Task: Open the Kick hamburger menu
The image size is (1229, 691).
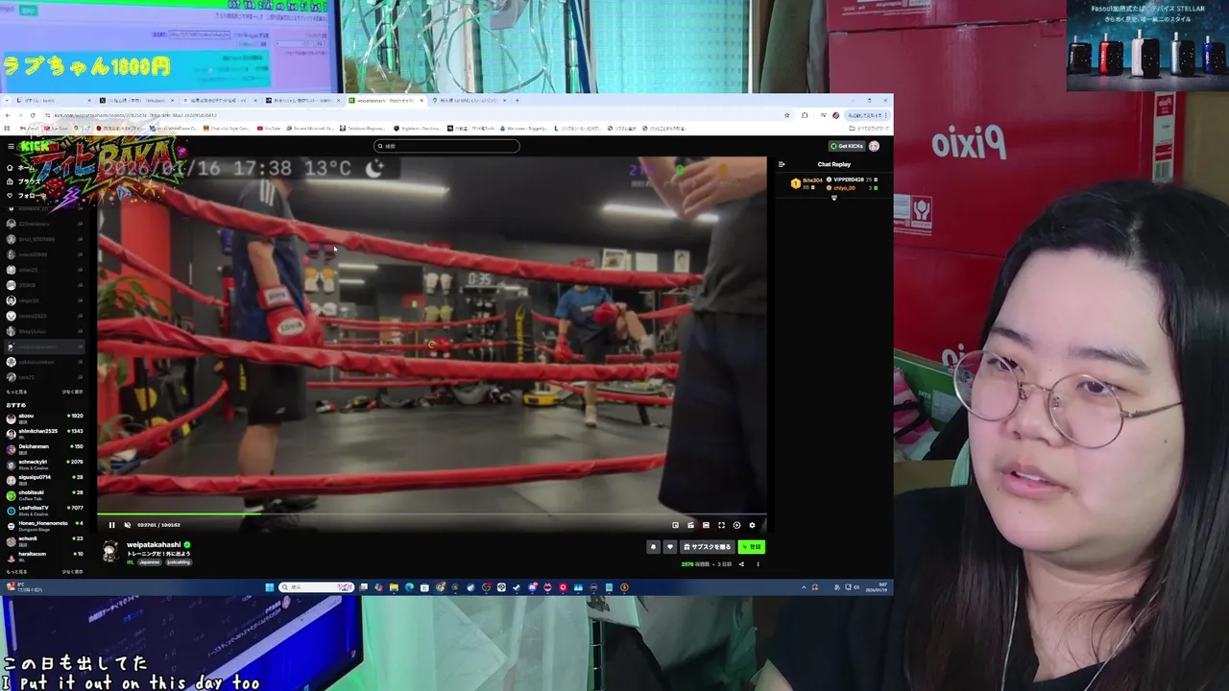Action: pos(11,146)
